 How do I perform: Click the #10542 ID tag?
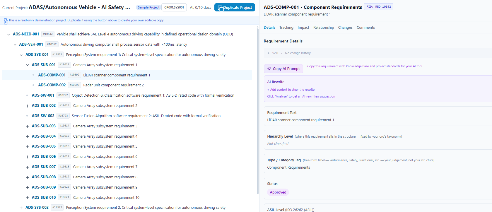(x=48, y=34)
